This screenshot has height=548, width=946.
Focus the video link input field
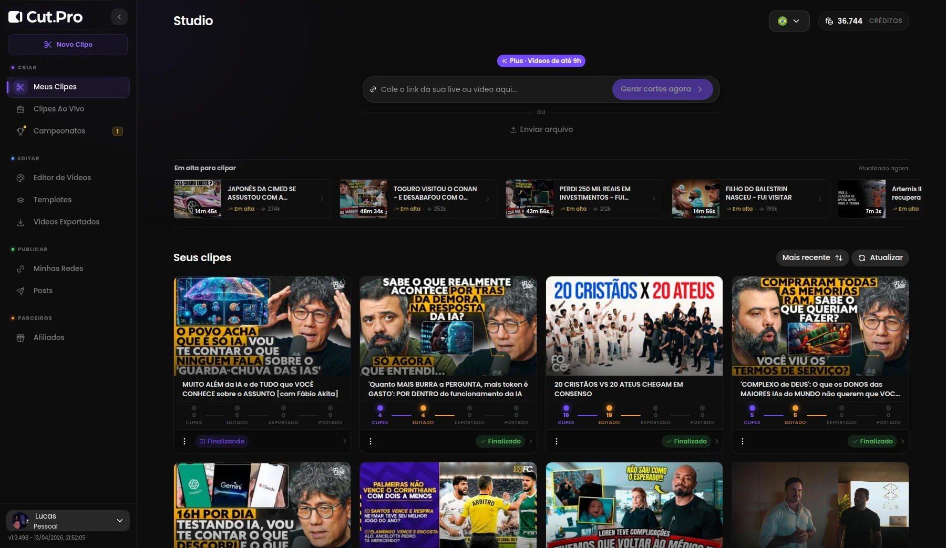pos(489,90)
